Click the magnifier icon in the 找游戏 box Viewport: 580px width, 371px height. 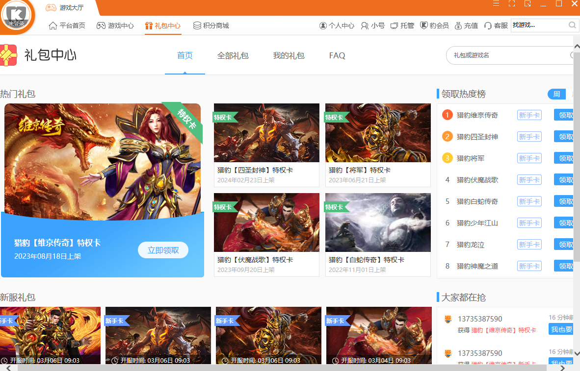(572, 25)
